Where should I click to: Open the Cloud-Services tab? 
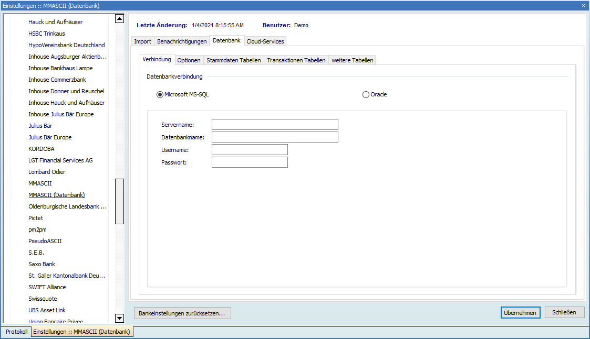click(265, 41)
